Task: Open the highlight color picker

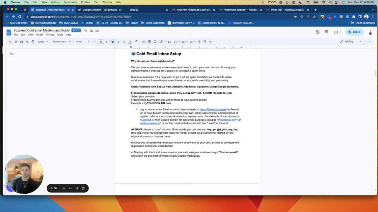Action: tap(136, 42)
